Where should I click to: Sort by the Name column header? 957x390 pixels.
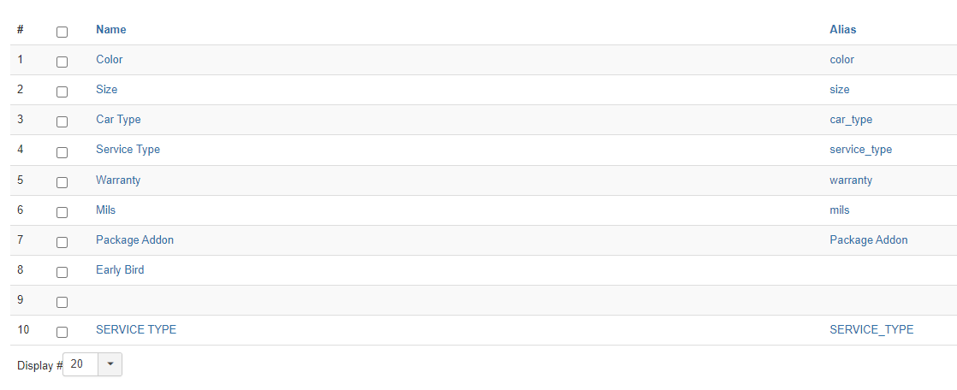111,29
